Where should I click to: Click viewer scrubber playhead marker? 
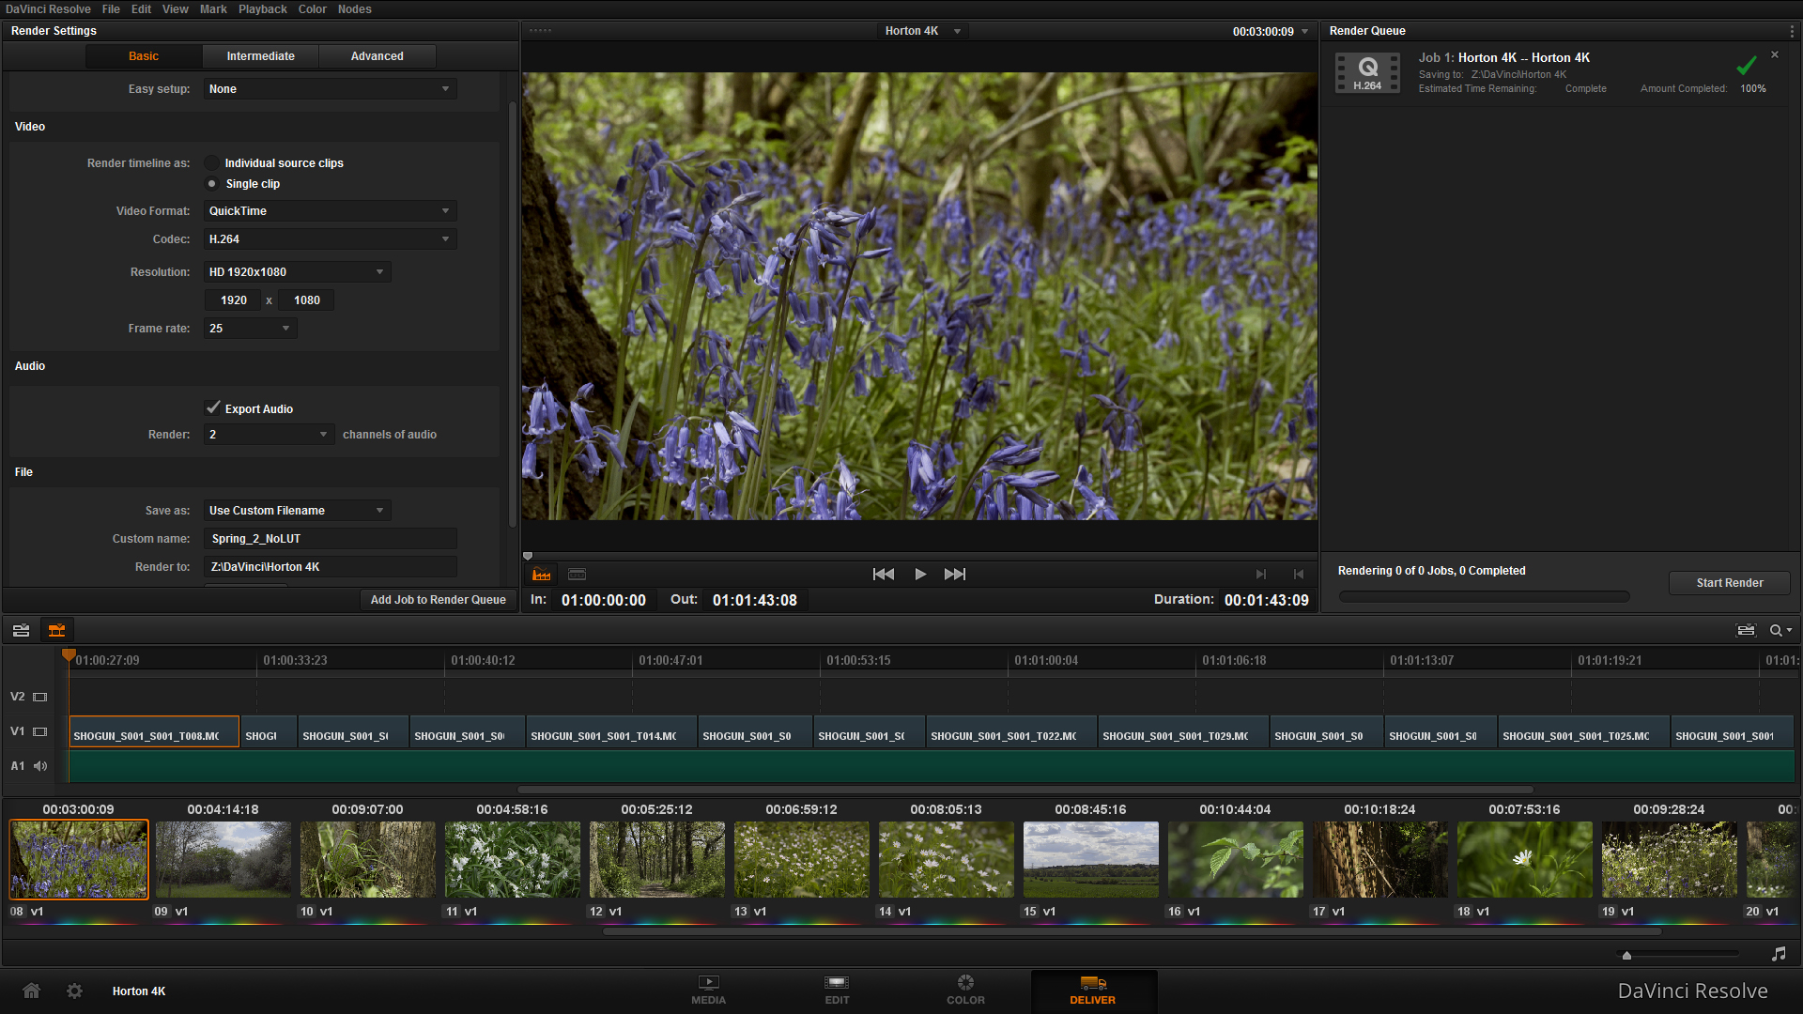click(528, 557)
